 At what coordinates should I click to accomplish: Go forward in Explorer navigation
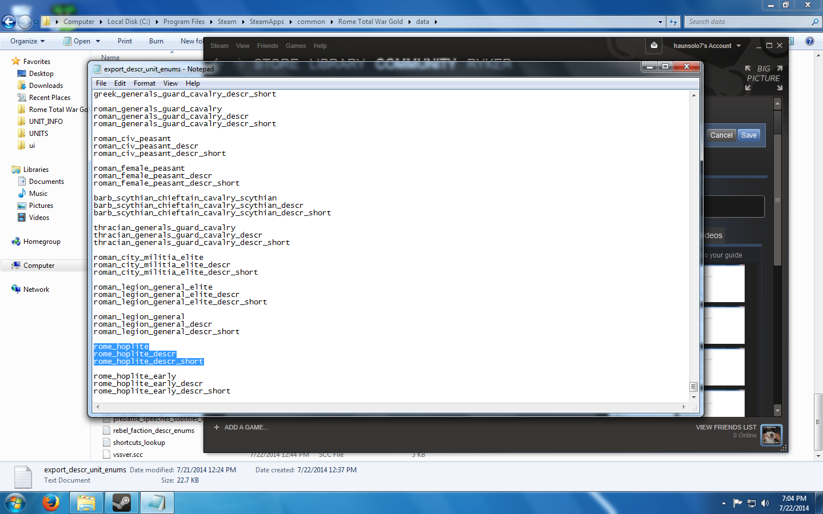[x=25, y=22]
